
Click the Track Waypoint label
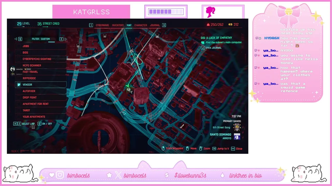[175, 149]
